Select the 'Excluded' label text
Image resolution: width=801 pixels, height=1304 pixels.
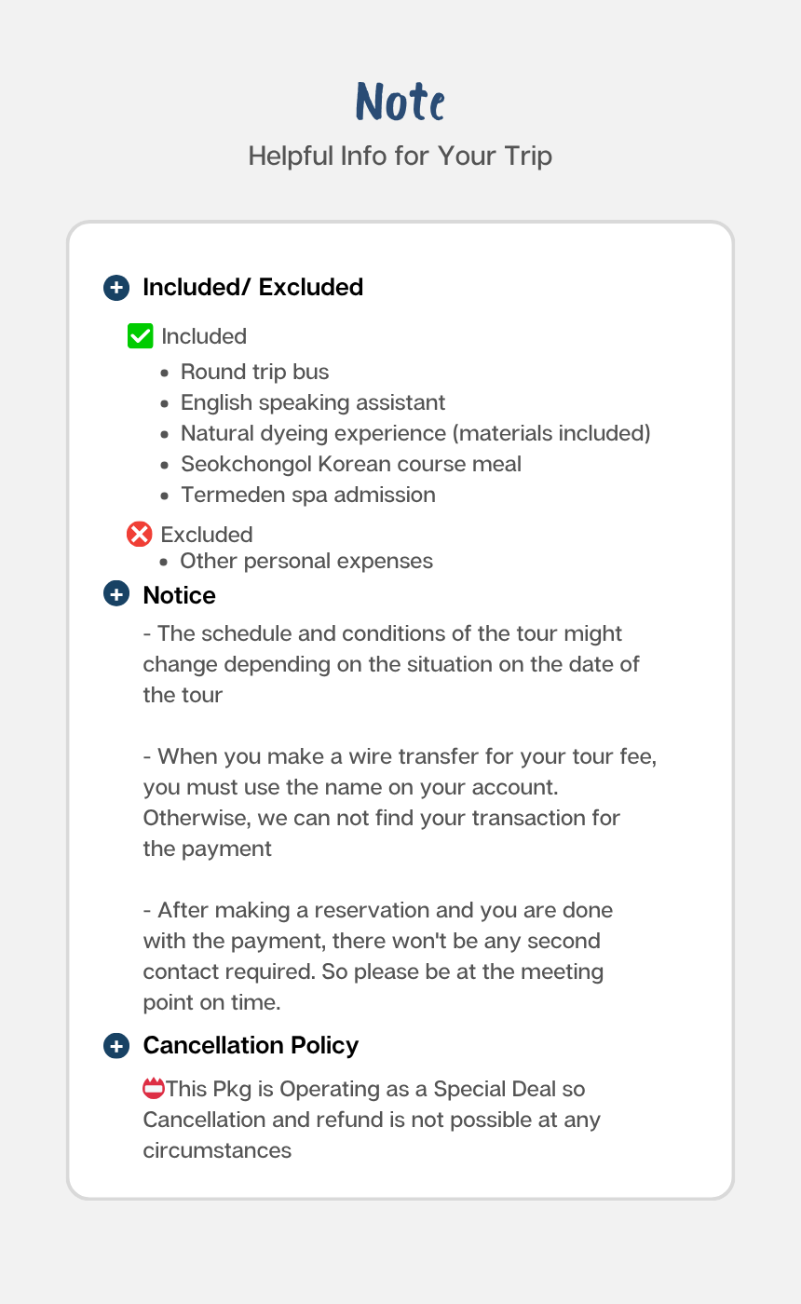pyautogui.click(x=207, y=535)
